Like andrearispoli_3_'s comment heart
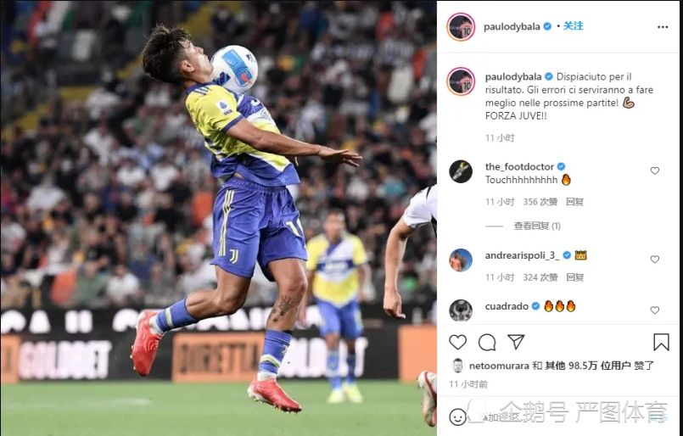Screen dimensions: 683x436 (x=655, y=260)
